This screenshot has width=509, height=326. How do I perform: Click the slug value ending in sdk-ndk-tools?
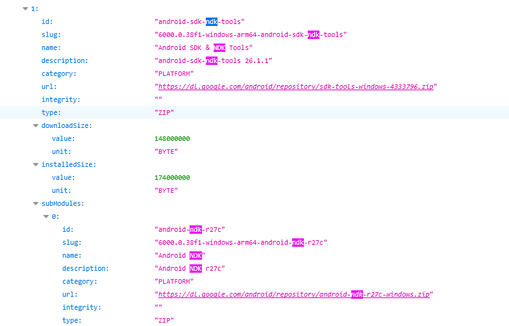pyautogui.click(x=251, y=35)
